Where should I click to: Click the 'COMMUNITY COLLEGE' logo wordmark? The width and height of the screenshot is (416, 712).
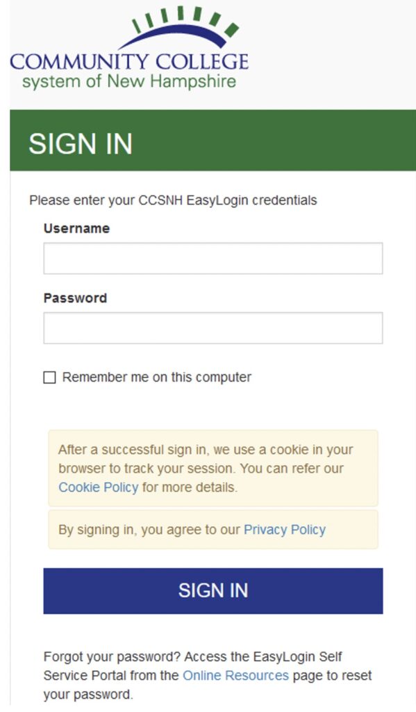129,62
